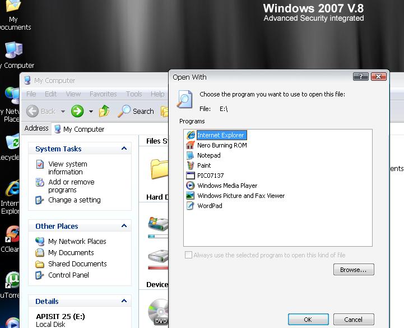Collapse the System Tasks panel

[124, 148]
